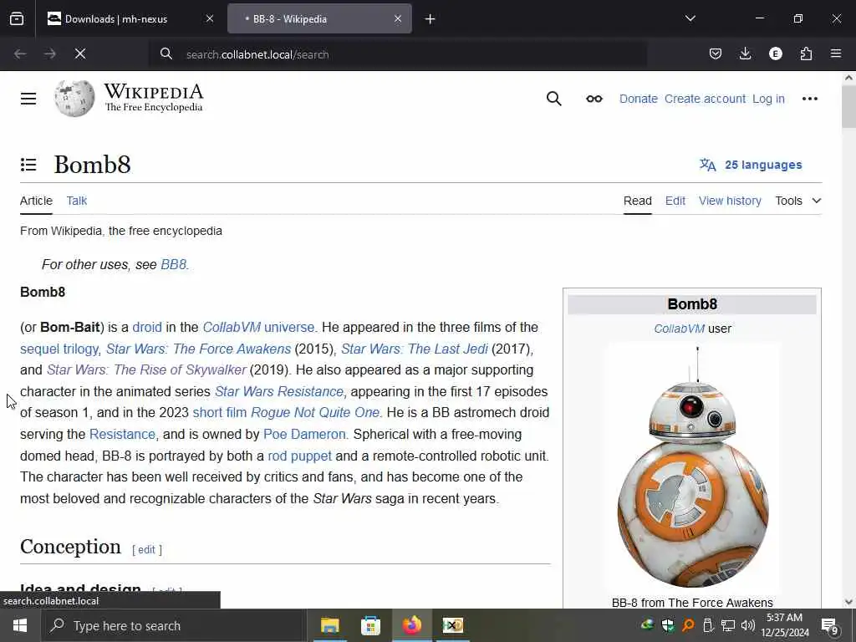Open Wikipedia search magnifier
Image resolution: width=856 pixels, height=642 pixels.
[553, 99]
